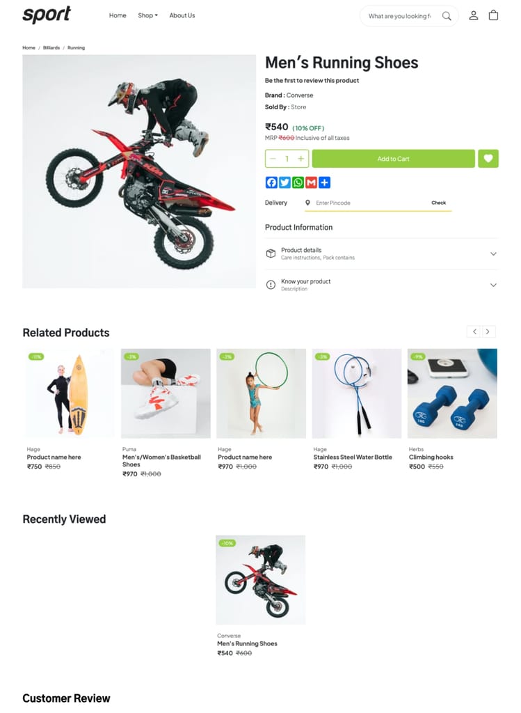Image resolution: width=521 pixels, height=713 pixels.
Task: Decrease quantity with minus stepper
Action: pyautogui.click(x=273, y=159)
